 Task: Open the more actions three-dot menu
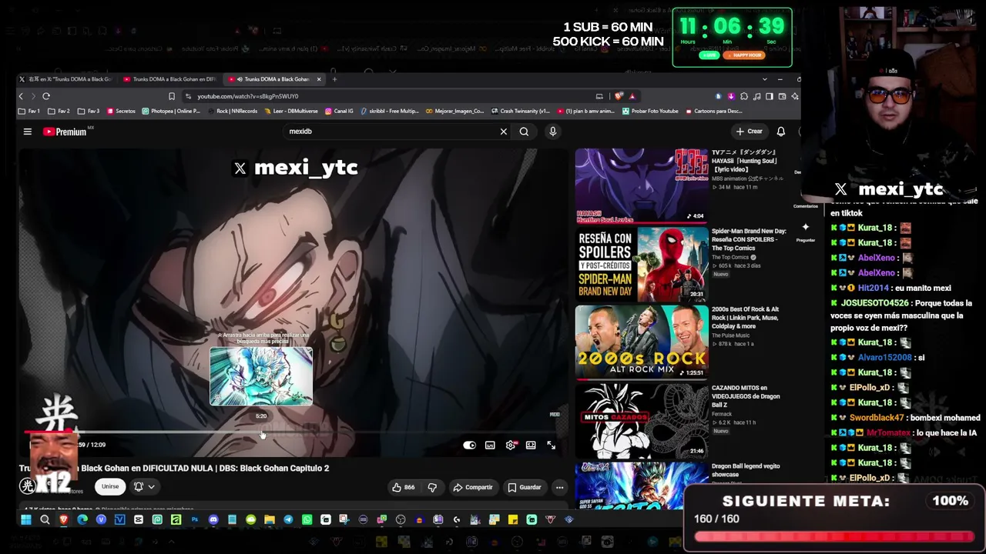click(560, 487)
